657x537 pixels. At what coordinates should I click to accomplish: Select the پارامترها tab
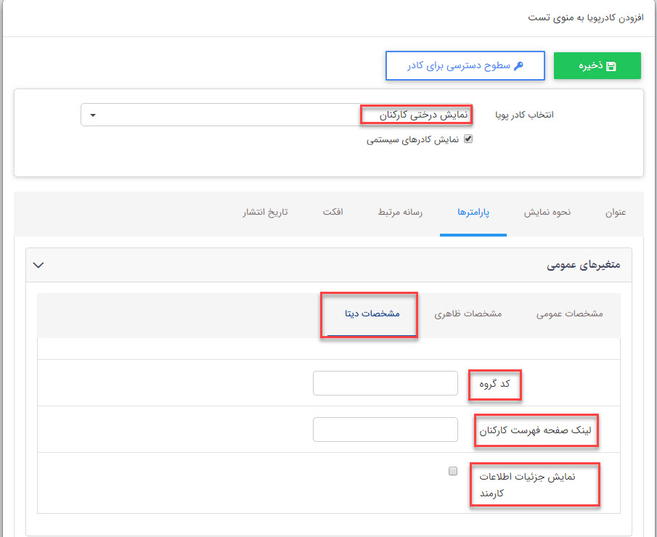click(473, 213)
